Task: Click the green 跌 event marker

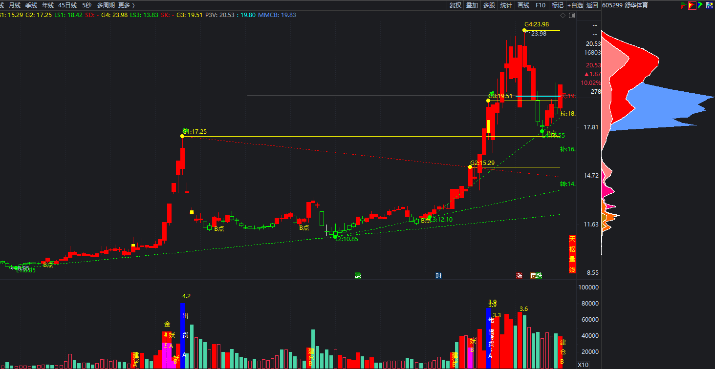Action: (539, 275)
